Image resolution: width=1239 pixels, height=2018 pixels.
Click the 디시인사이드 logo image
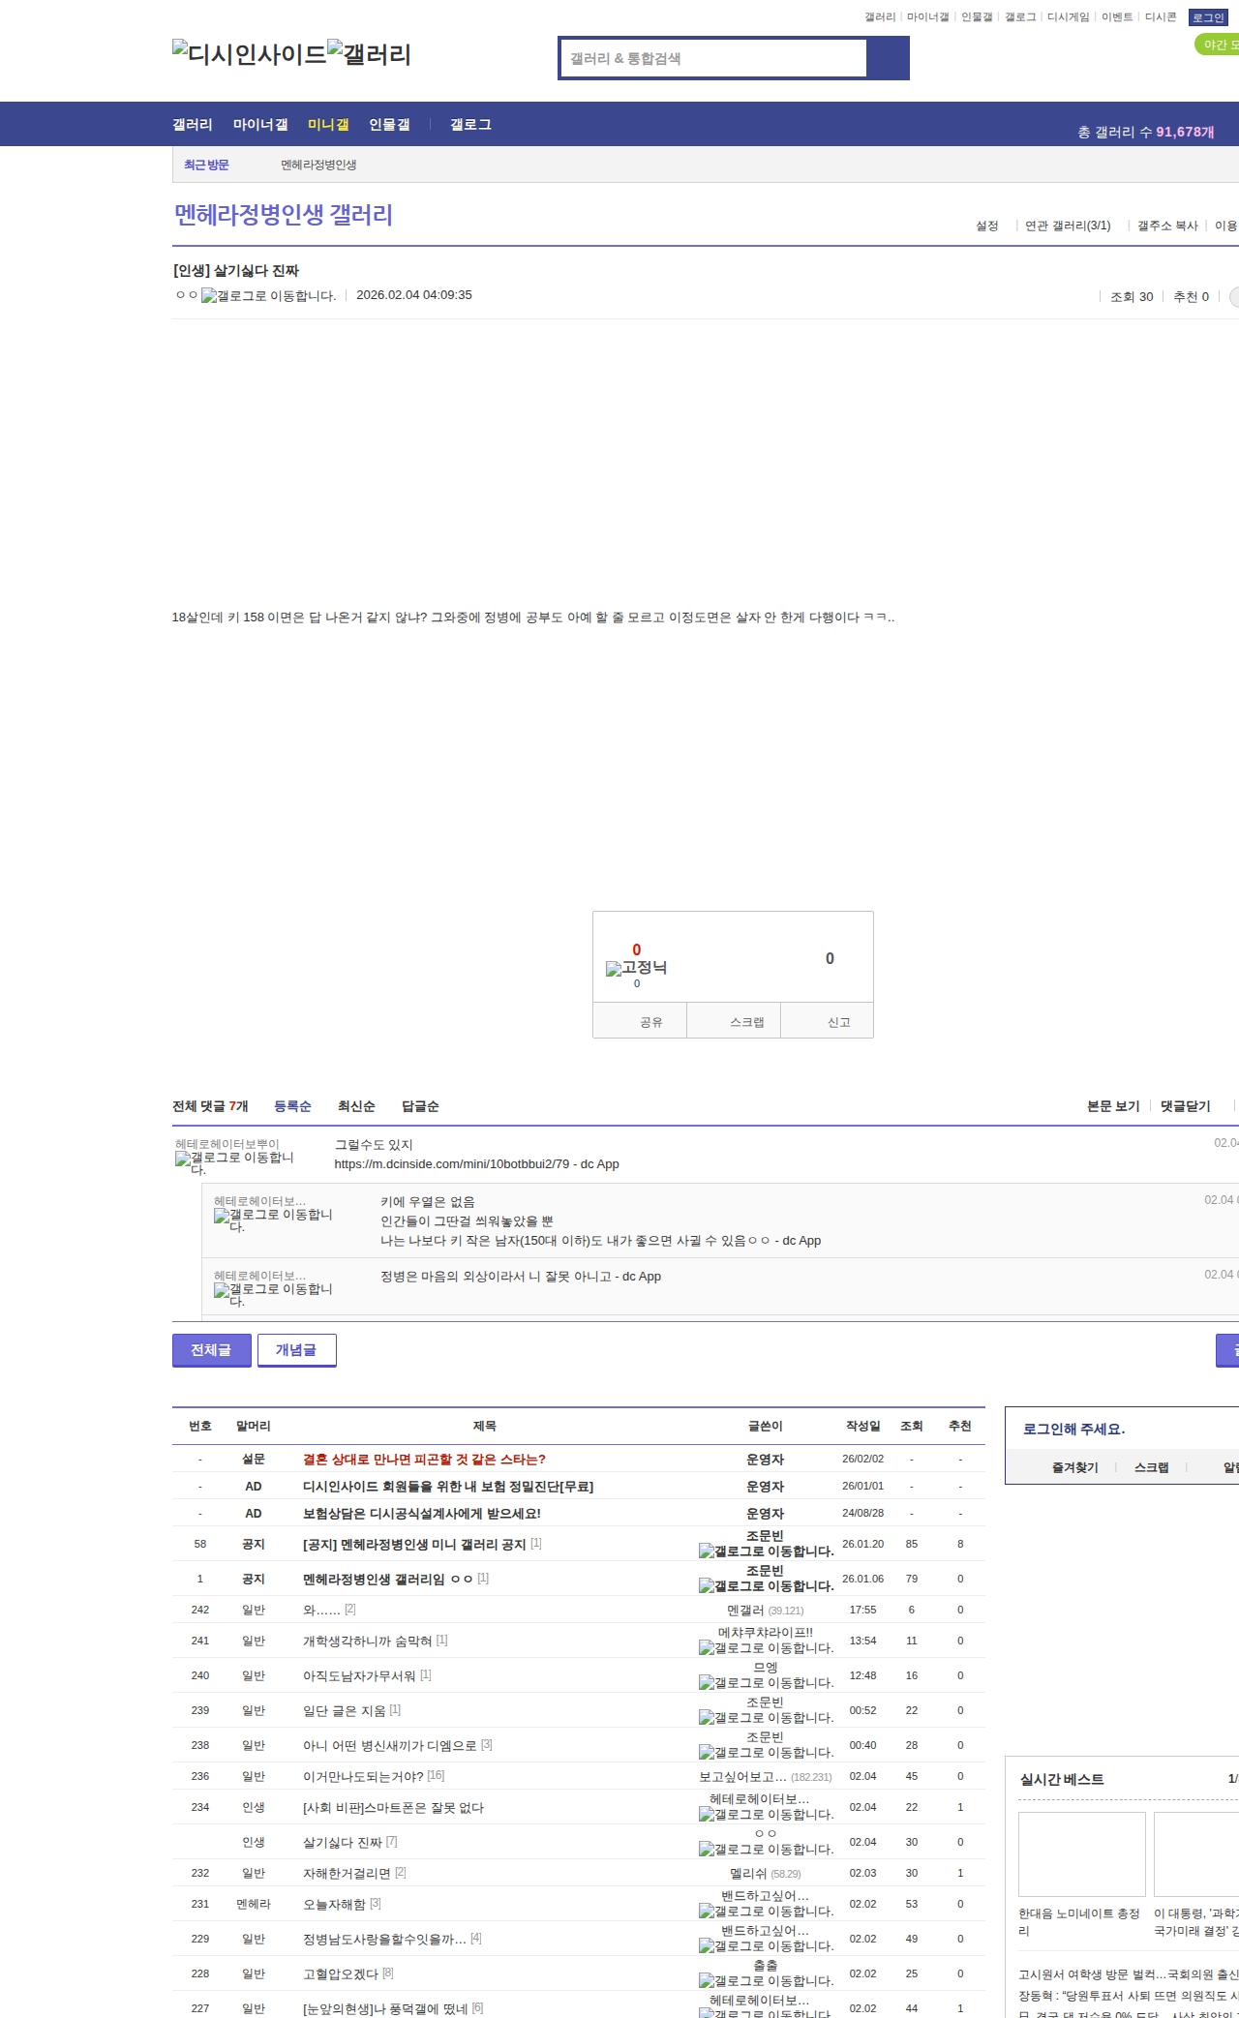pos(250,54)
